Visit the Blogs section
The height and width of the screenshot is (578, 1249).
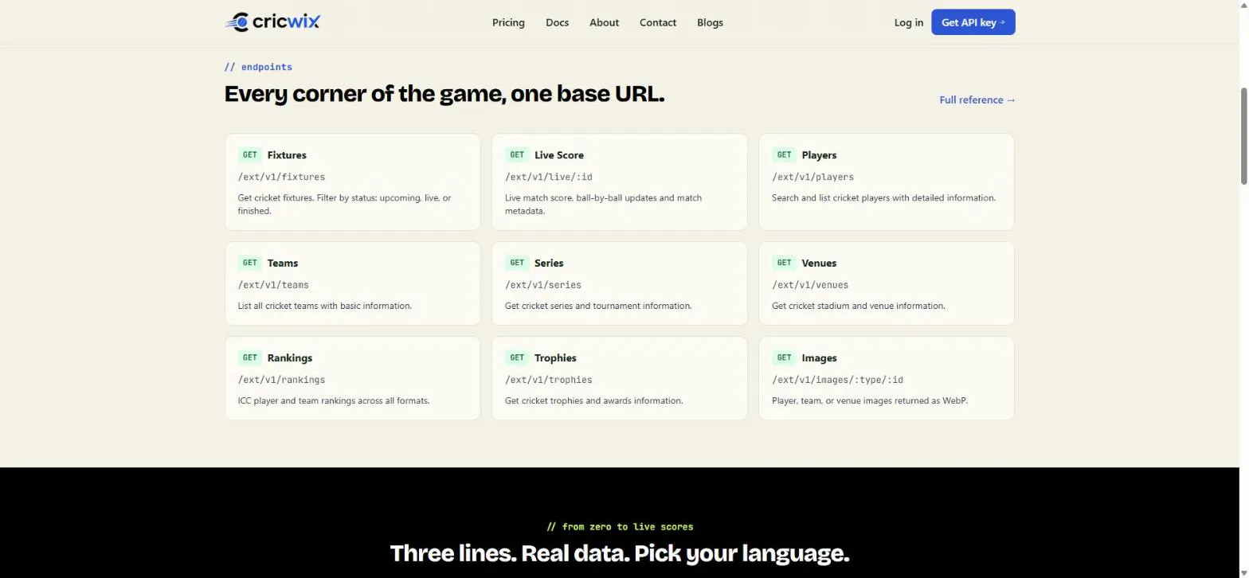click(x=710, y=22)
